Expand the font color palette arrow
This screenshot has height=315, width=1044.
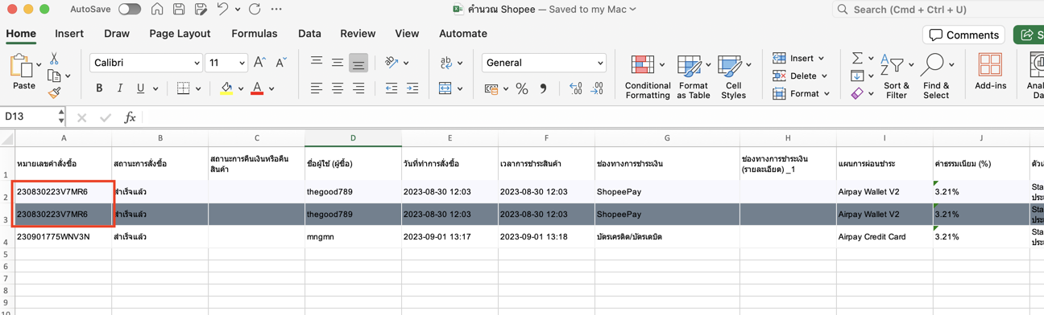tap(272, 89)
